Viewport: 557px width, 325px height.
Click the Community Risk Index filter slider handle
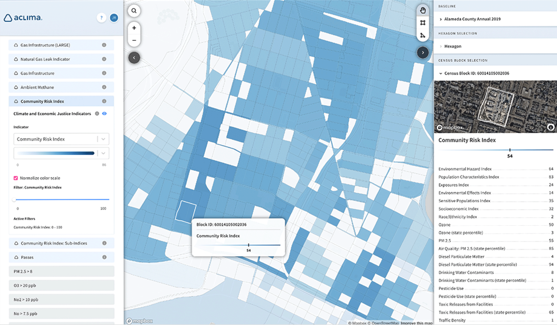pyautogui.click(x=14, y=200)
